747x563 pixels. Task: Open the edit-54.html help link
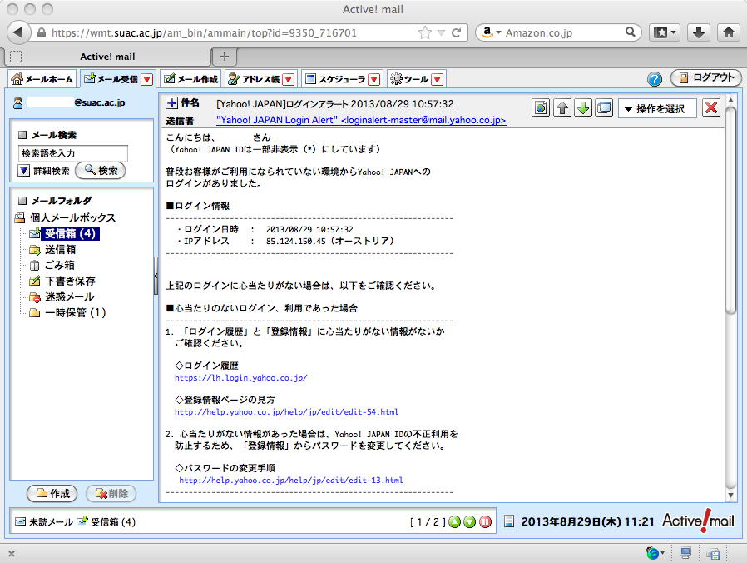coord(286,411)
